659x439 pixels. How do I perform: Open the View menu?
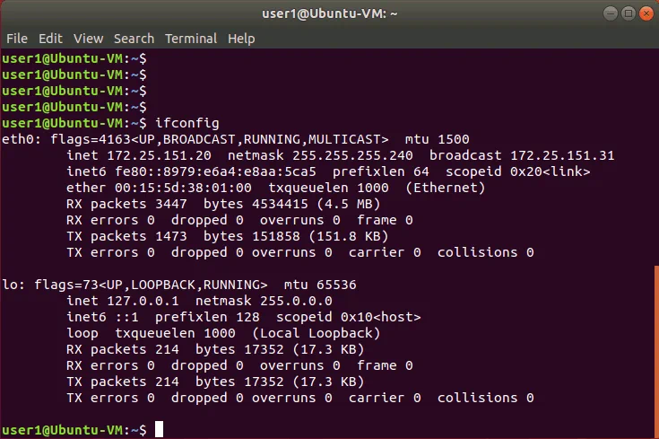(88, 39)
